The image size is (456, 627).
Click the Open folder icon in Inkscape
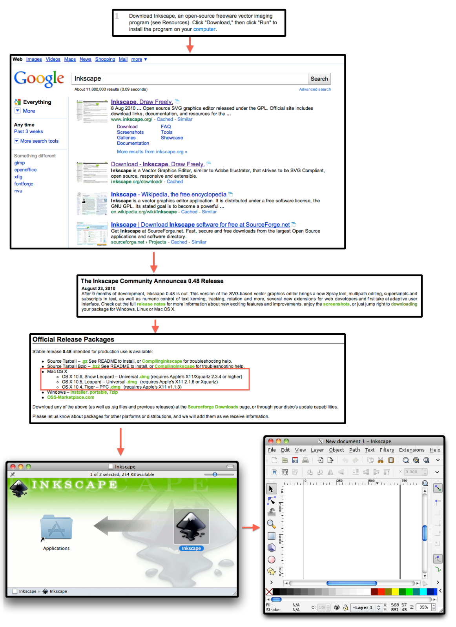[285, 460]
